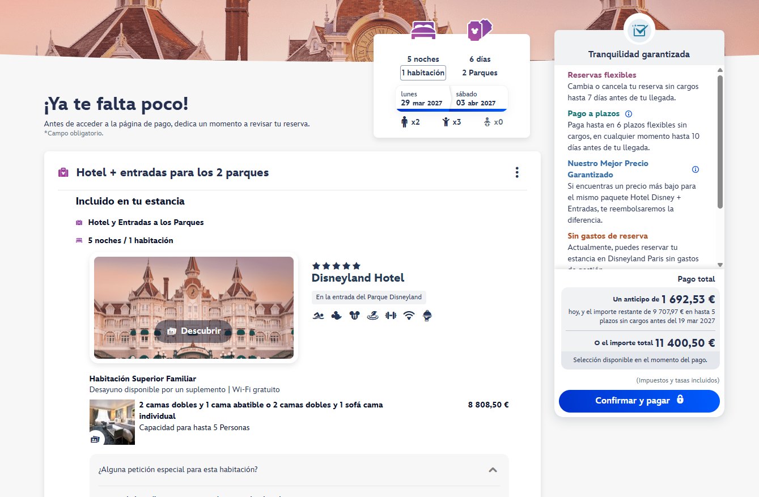The height and width of the screenshot is (497, 759).
Task: Click the 5 noches label in the top summary
Action: (423, 59)
